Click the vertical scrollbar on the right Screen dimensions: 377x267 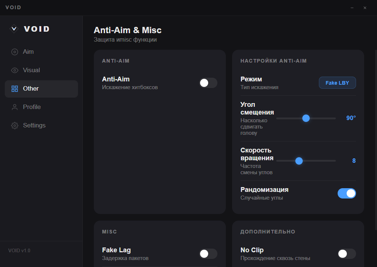tap(376, 140)
